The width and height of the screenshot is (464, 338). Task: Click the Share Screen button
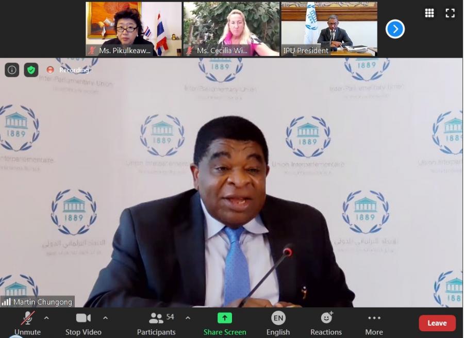click(225, 323)
